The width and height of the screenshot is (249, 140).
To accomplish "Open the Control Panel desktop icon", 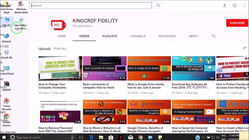I will [7, 70].
